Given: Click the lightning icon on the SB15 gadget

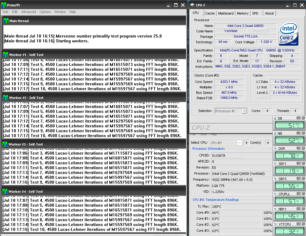Looking at the screenshot, I should 275,179.
